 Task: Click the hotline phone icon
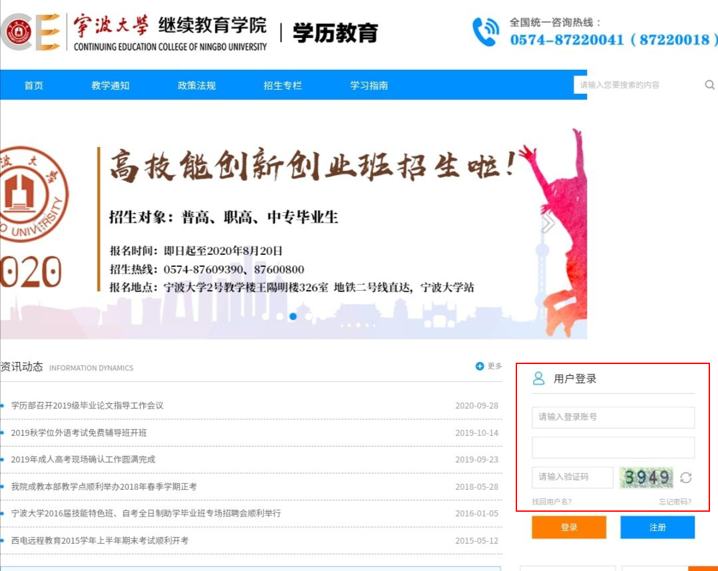tap(486, 31)
